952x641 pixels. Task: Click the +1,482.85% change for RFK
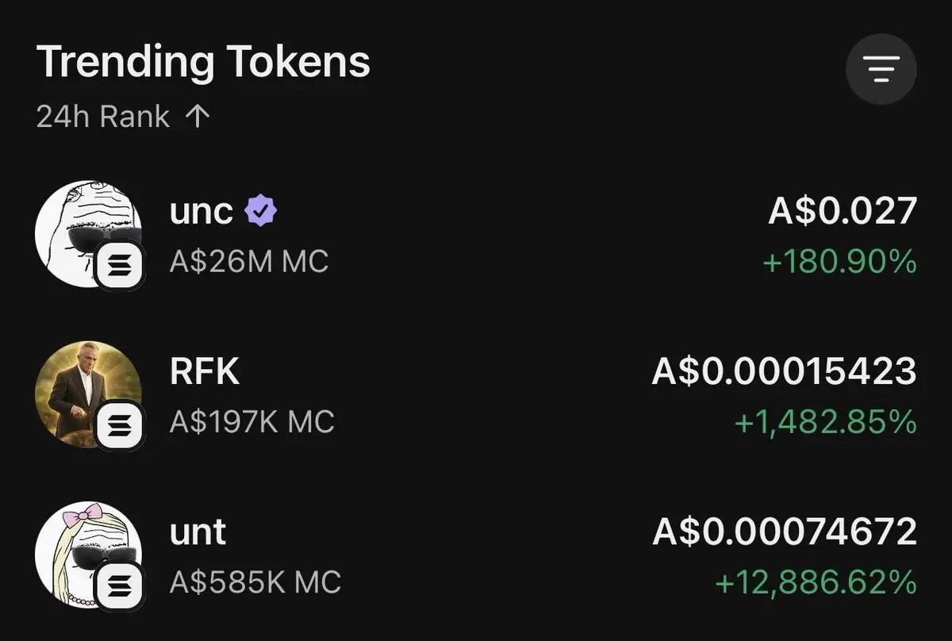tap(825, 423)
